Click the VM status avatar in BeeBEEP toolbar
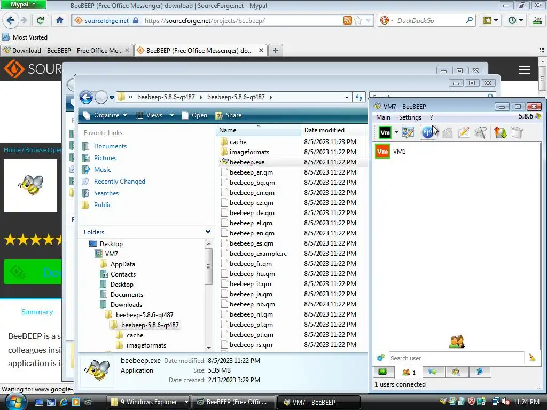This screenshot has width=547, height=410. (x=385, y=132)
